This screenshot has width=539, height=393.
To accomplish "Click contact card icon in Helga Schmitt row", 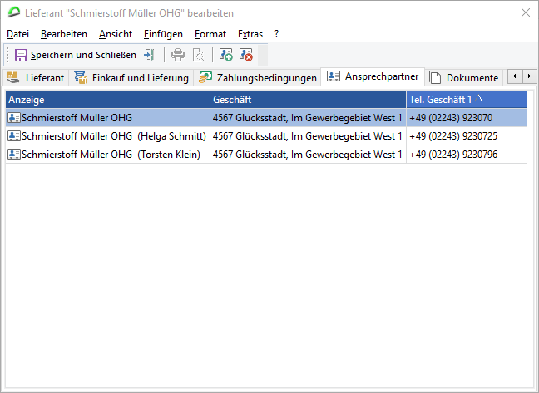I will pos(14,136).
